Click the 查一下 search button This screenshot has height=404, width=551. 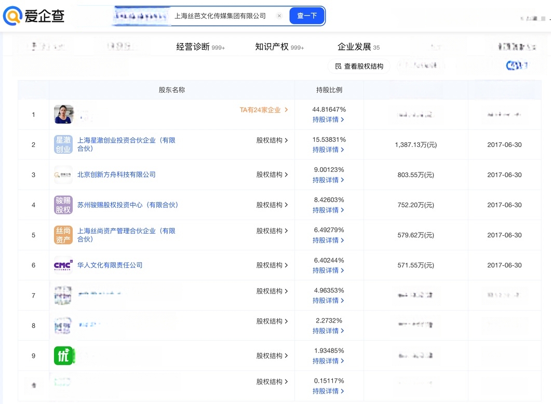tap(307, 16)
